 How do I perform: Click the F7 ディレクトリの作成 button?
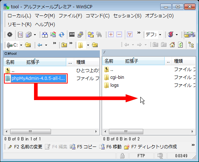pyautogui.click(x=151, y=147)
